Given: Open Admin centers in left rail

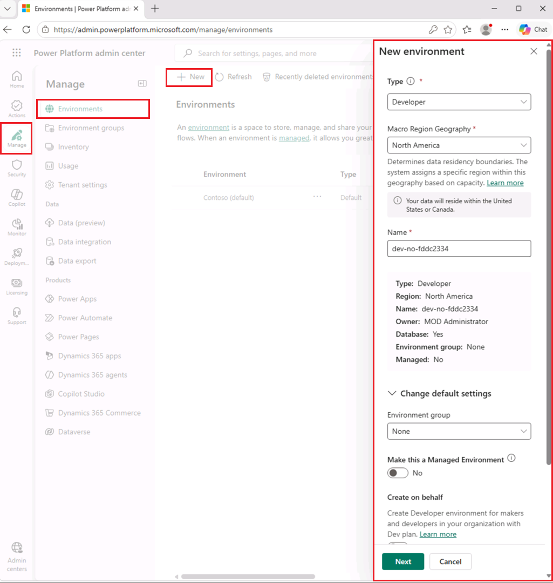Looking at the screenshot, I should [x=17, y=557].
